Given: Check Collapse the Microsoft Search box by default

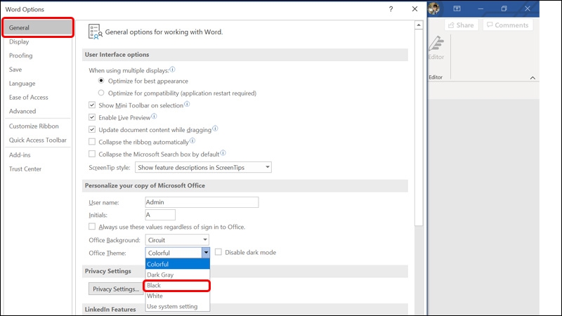Looking at the screenshot, I should click(x=92, y=154).
